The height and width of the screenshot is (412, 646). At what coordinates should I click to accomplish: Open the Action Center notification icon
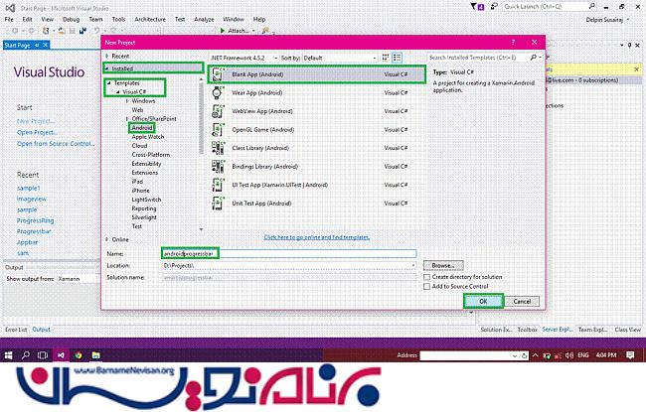point(630,355)
